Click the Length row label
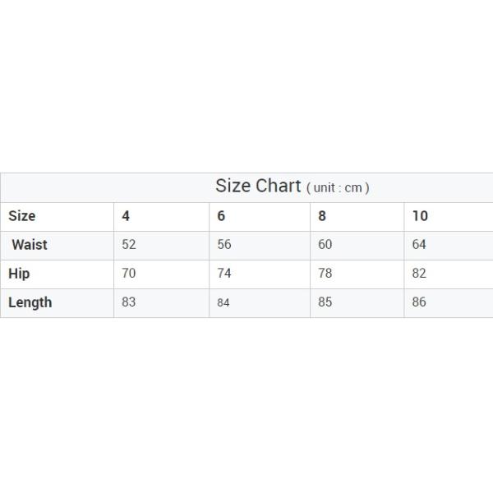Image resolution: width=493 pixels, height=493 pixels. point(30,302)
